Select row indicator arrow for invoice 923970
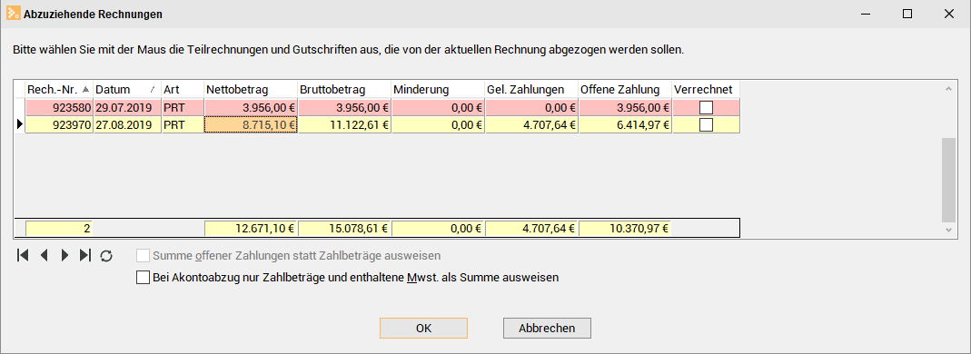The width and height of the screenshot is (971, 354). click(19, 125)
